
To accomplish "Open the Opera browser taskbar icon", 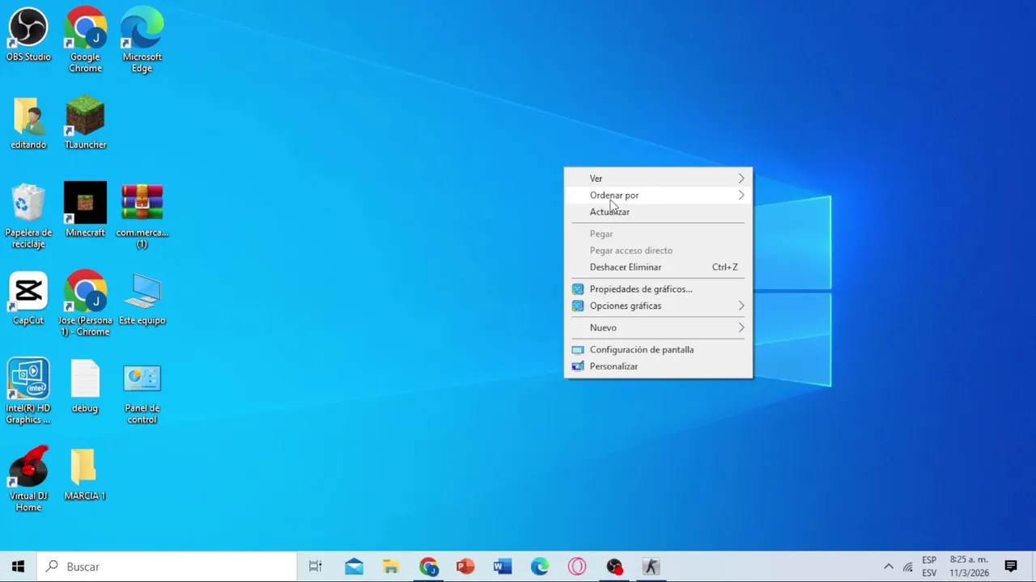I will click(577, 567).
